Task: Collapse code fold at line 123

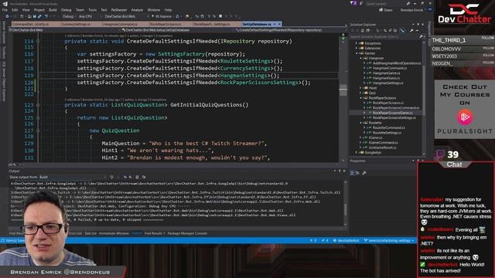Action: tap(38, 105)
